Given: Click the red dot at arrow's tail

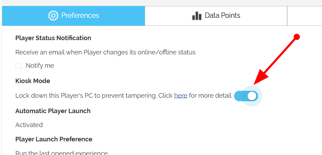Looking at the screenshot, I should 297,37.
